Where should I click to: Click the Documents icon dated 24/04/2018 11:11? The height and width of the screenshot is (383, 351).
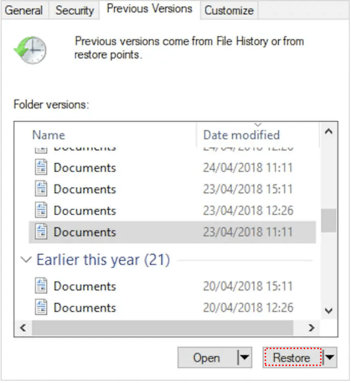(41, 168)
